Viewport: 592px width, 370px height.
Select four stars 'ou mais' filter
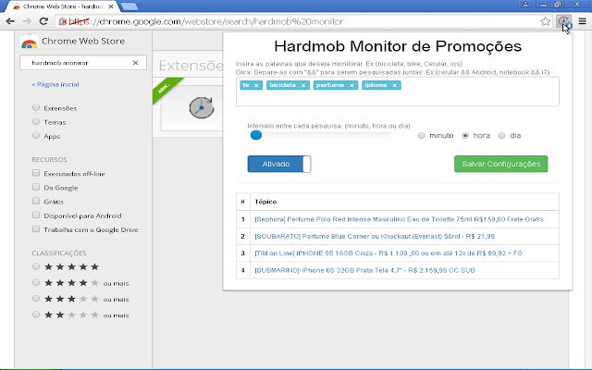point(36,283)
